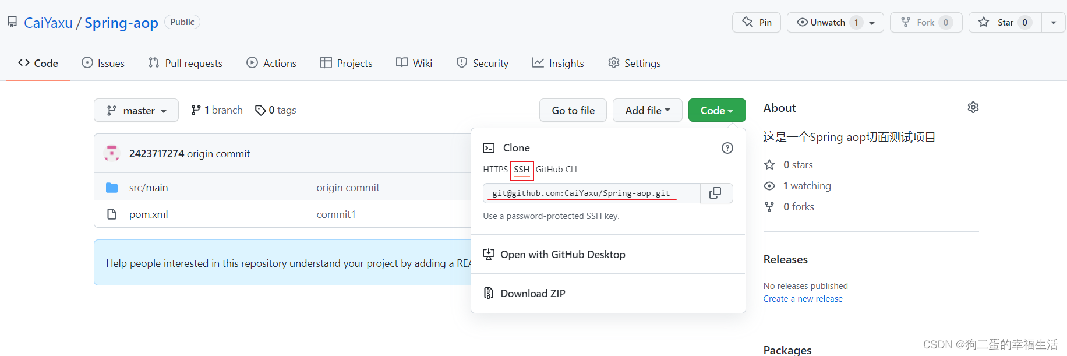The height and width of the screenshot is (356, 1067).
Task: Click the Public visibility badge
Action: pyautogui.click(x=182, y=22)
